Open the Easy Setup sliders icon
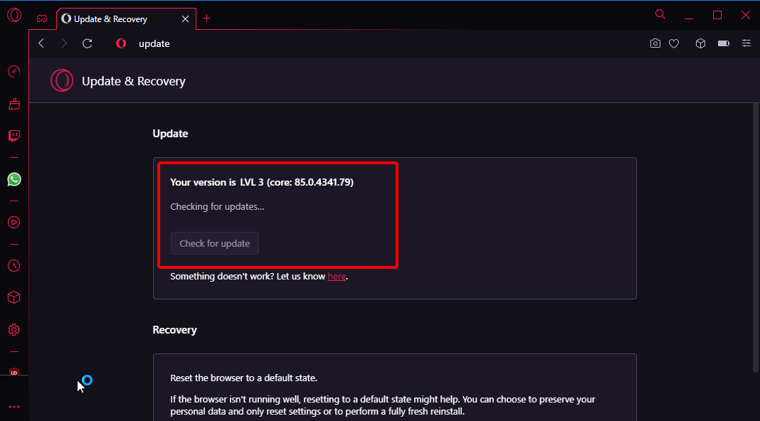Screen dimensions: 760x421 pos(746,43)
